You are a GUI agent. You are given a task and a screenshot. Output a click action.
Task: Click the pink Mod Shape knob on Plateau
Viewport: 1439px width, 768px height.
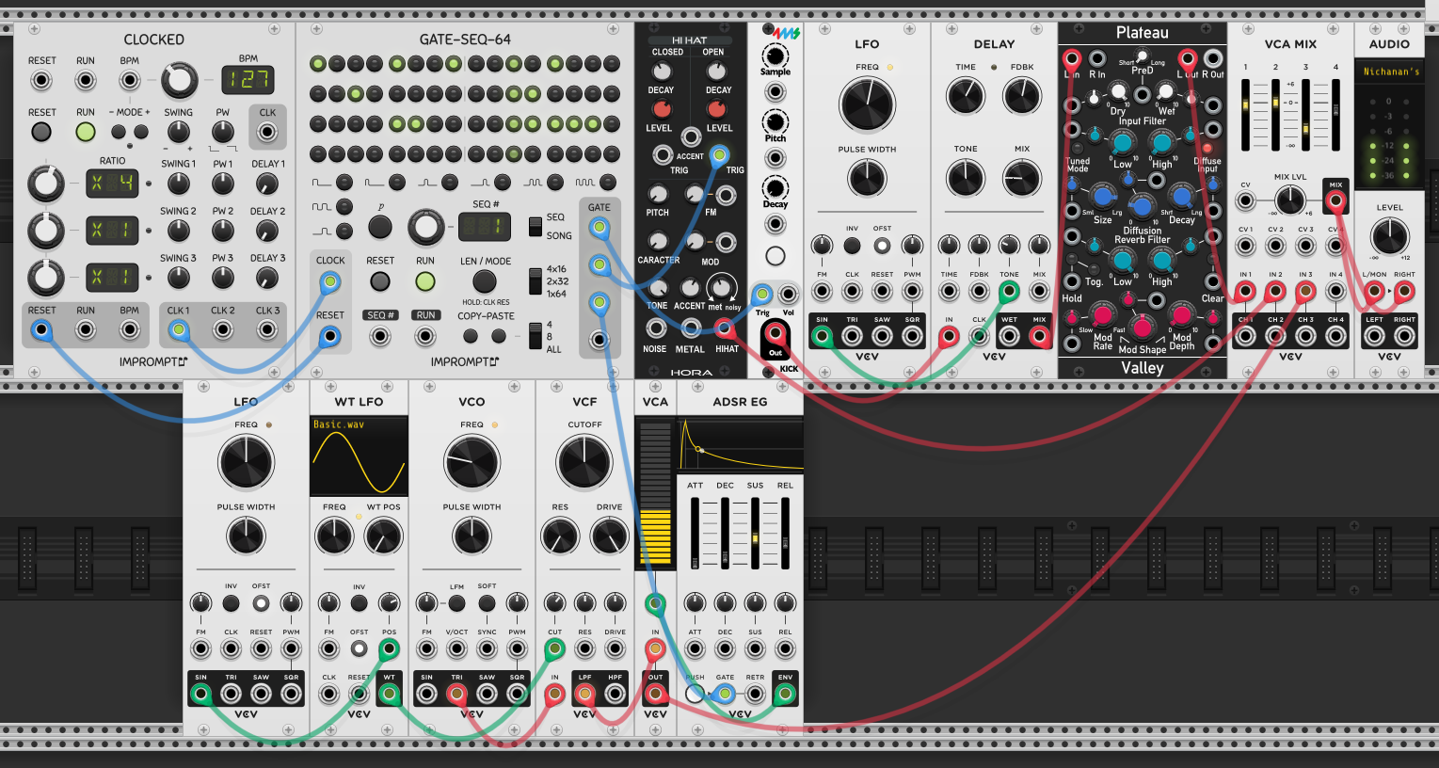(1142, 327)
